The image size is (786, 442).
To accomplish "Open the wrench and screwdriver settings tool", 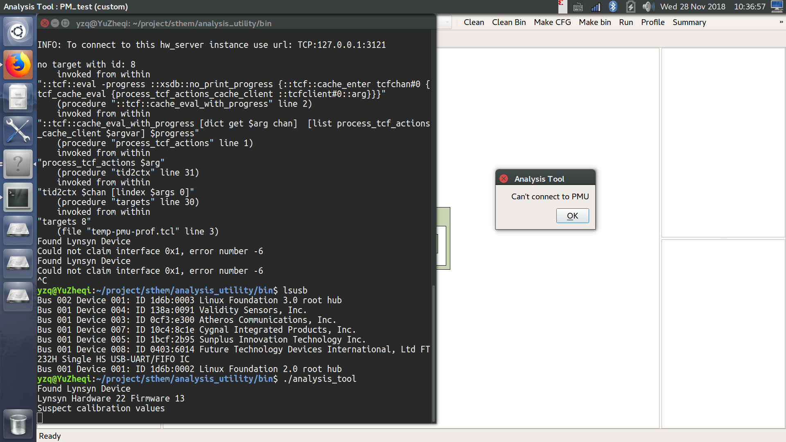I will pyautogui.click(x=18, y=131).
